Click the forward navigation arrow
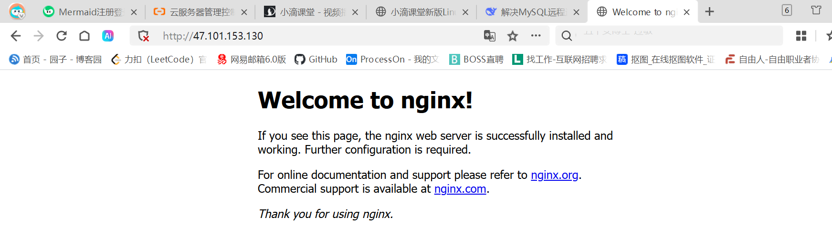This screenshot has height=249, width=832. pyautogui.click(x=39, y=36)
